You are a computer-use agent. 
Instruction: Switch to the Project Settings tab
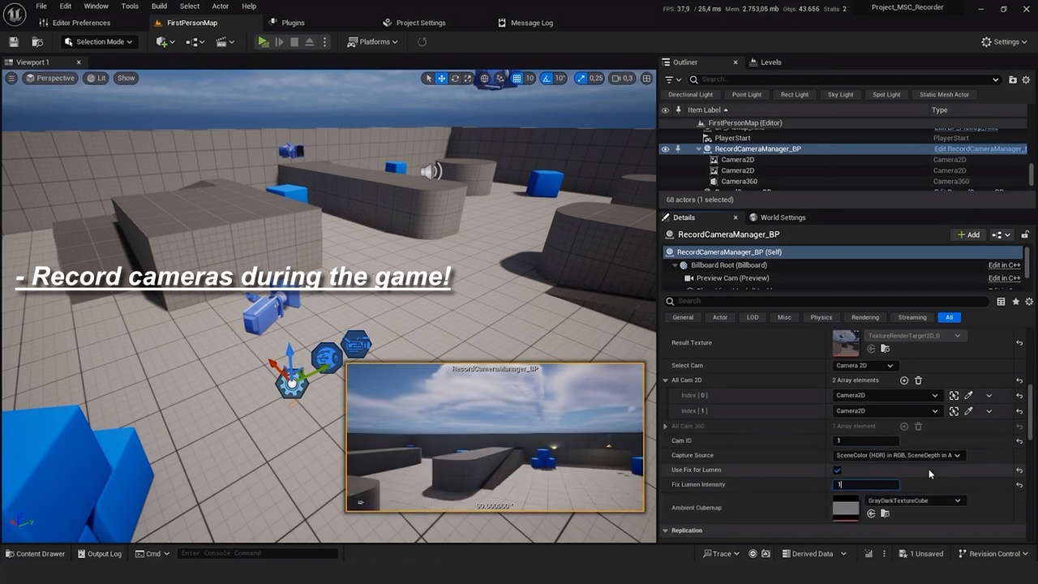pos(421,23)
